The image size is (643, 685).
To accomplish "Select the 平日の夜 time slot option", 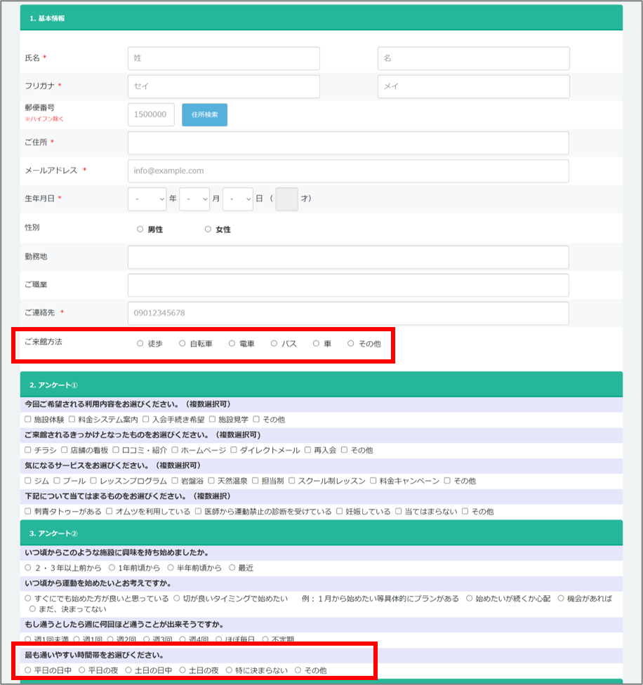I will (82, 670).
